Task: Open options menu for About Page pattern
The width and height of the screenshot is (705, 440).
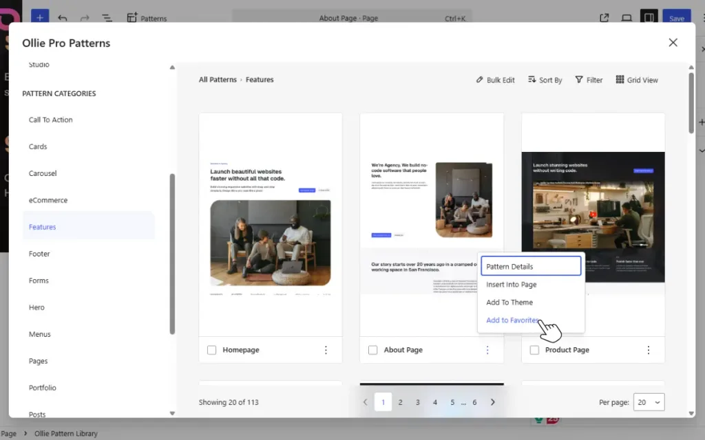Action: click(487, 350)
